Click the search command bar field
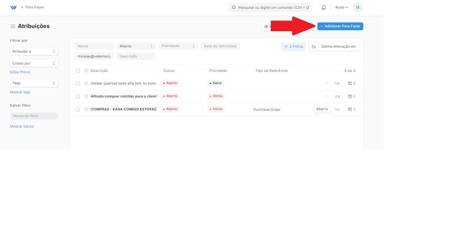Viewport: 454px width, 237px height. (270, 7)
